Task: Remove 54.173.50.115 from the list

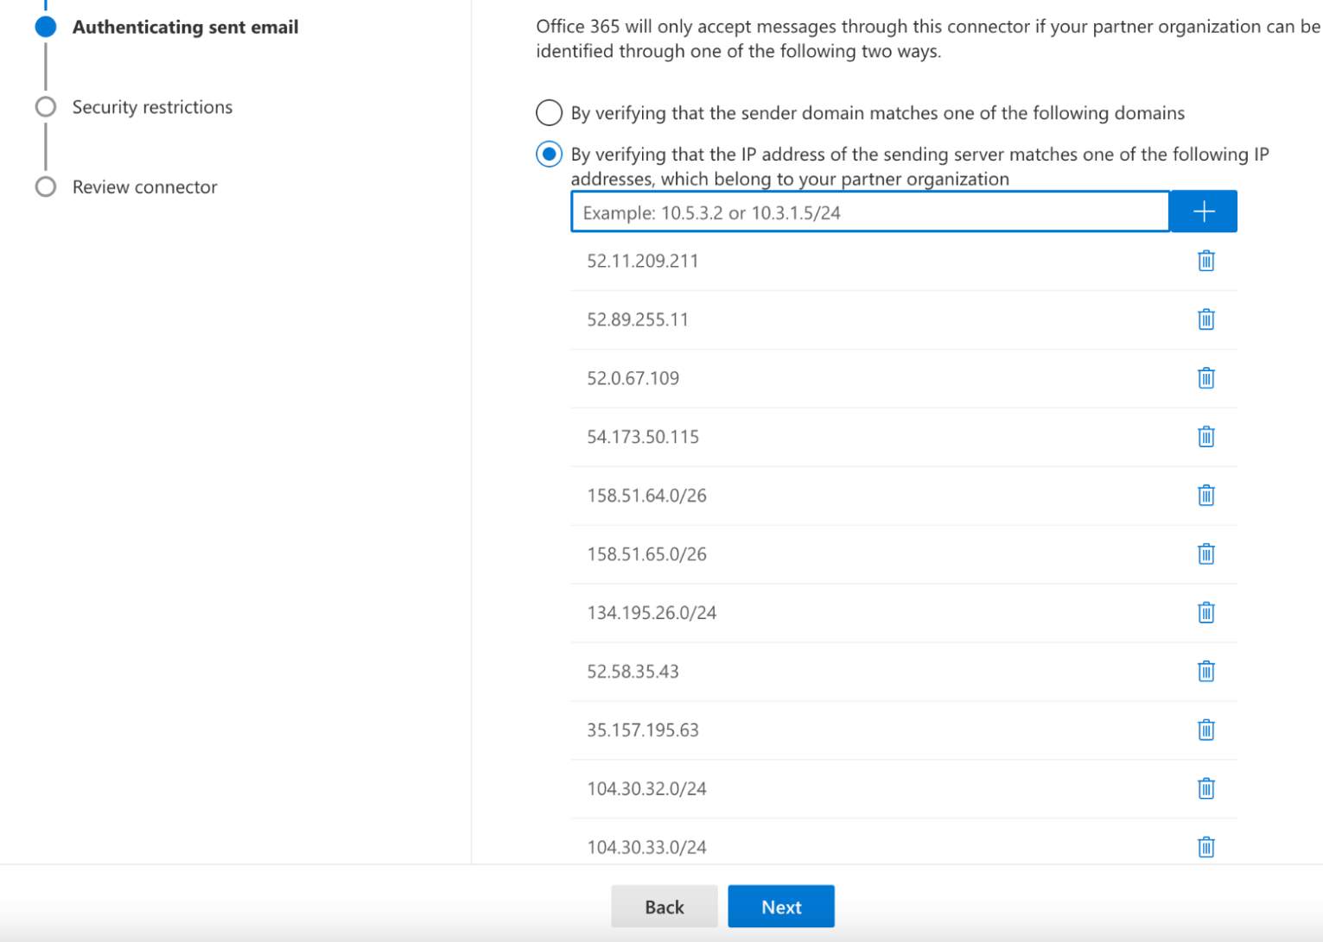Action: pos(1205,436)
